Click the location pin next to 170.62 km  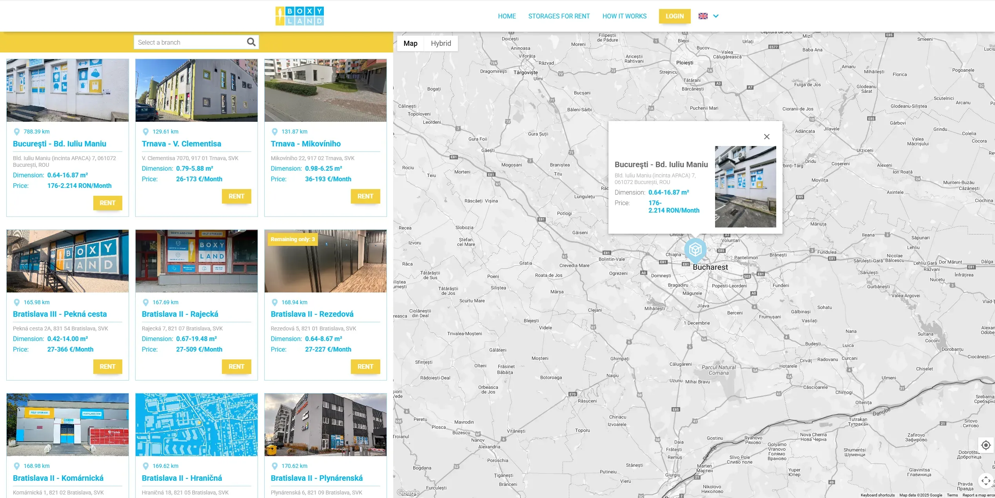(x=274, y=466)
